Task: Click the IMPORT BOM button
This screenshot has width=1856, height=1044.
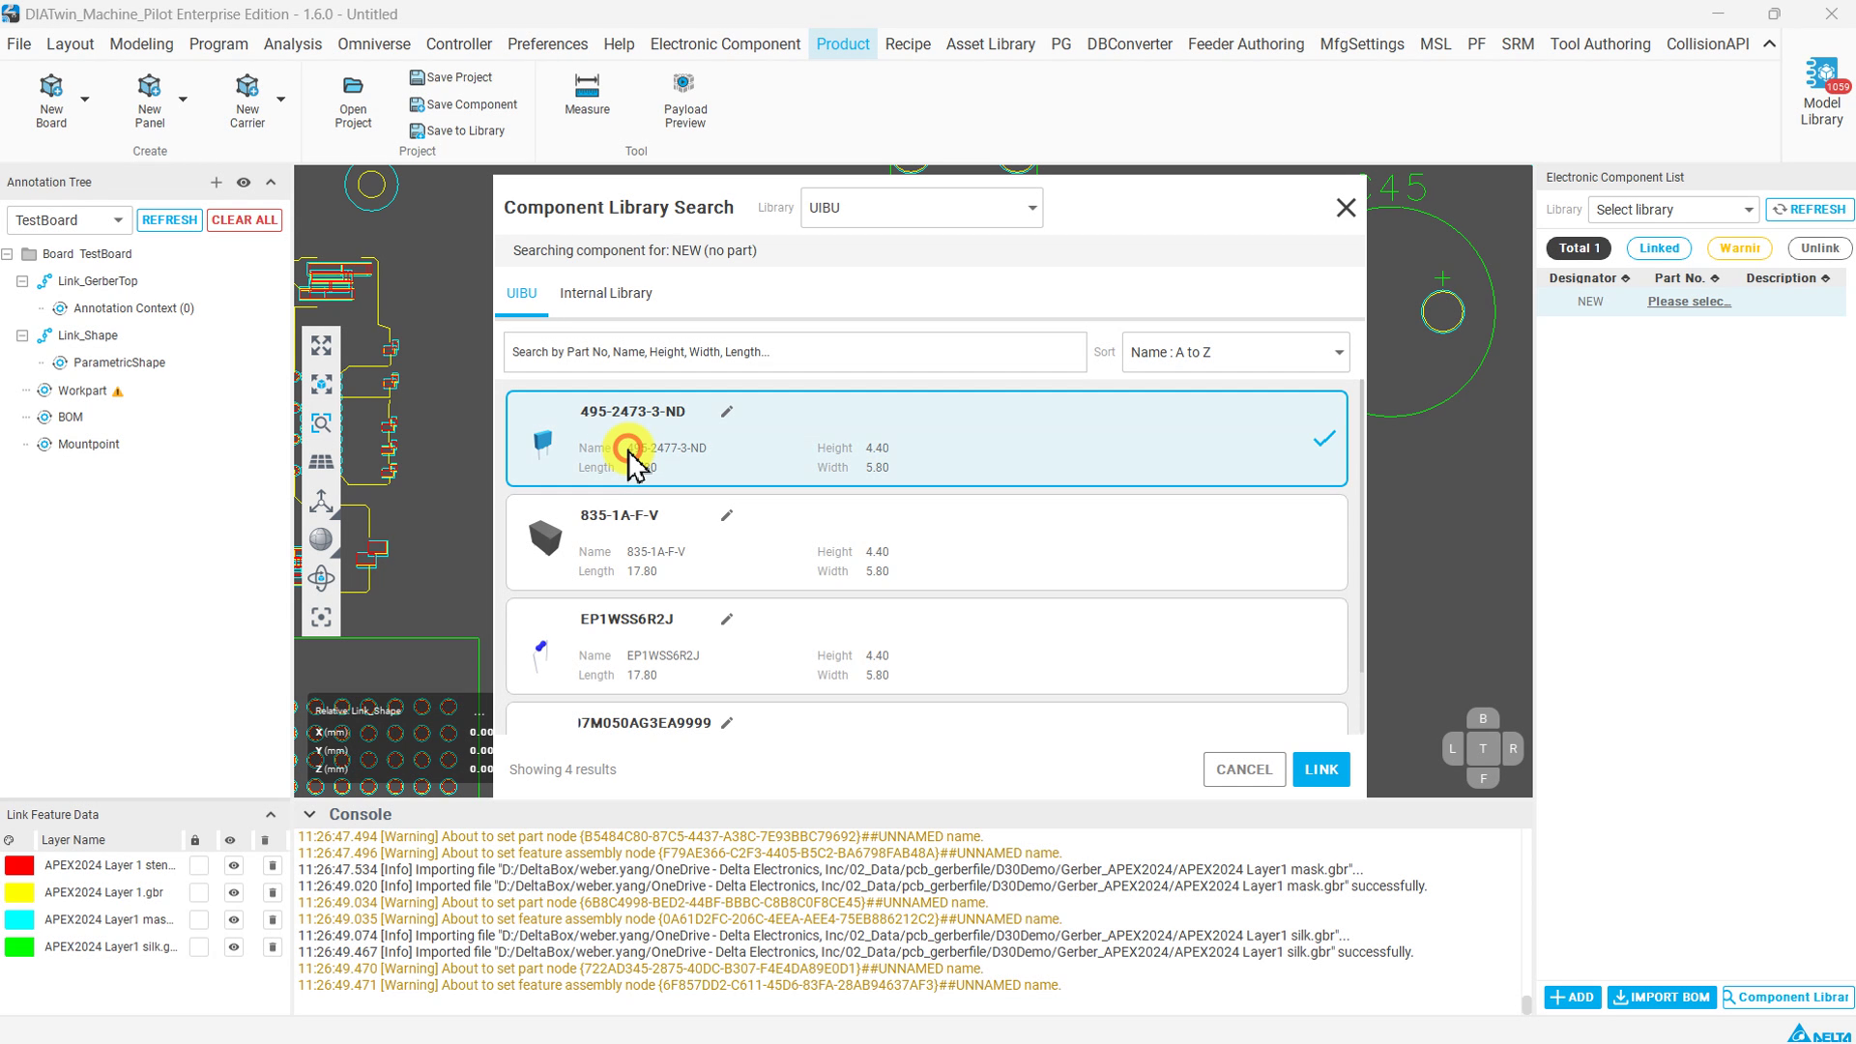Action: pyautogui.click(x=1661, y=998)
